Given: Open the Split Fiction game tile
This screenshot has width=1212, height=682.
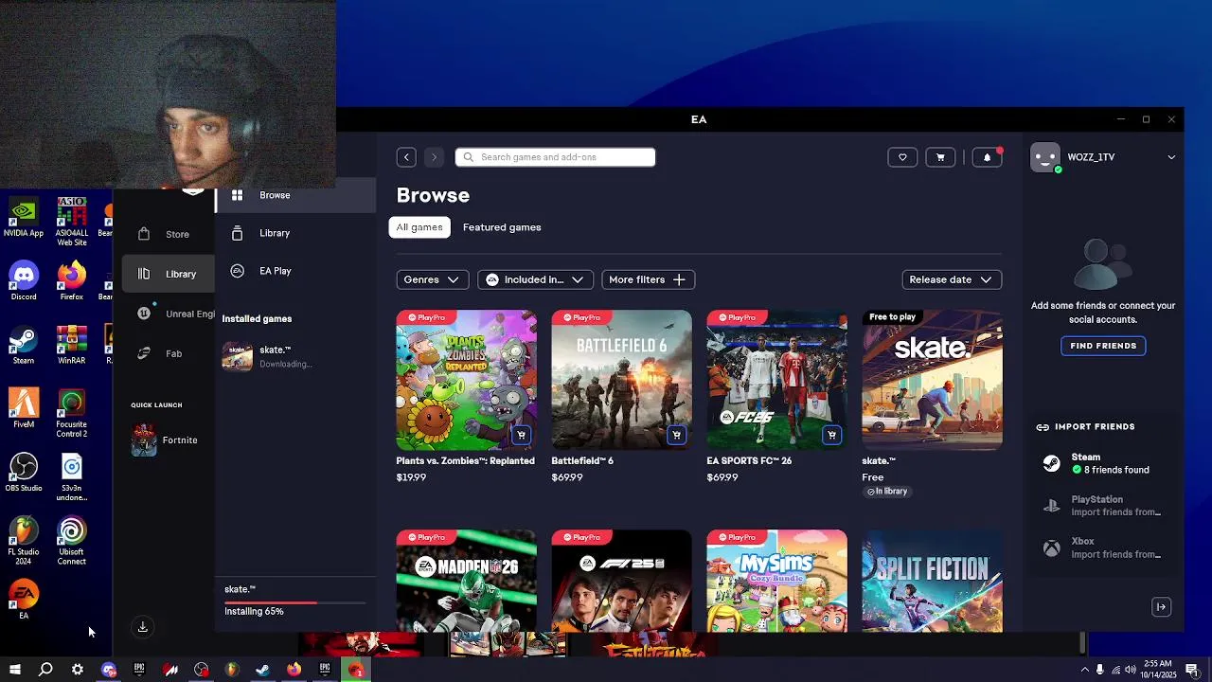Looking at the screenshot, I should pos(932,581).
